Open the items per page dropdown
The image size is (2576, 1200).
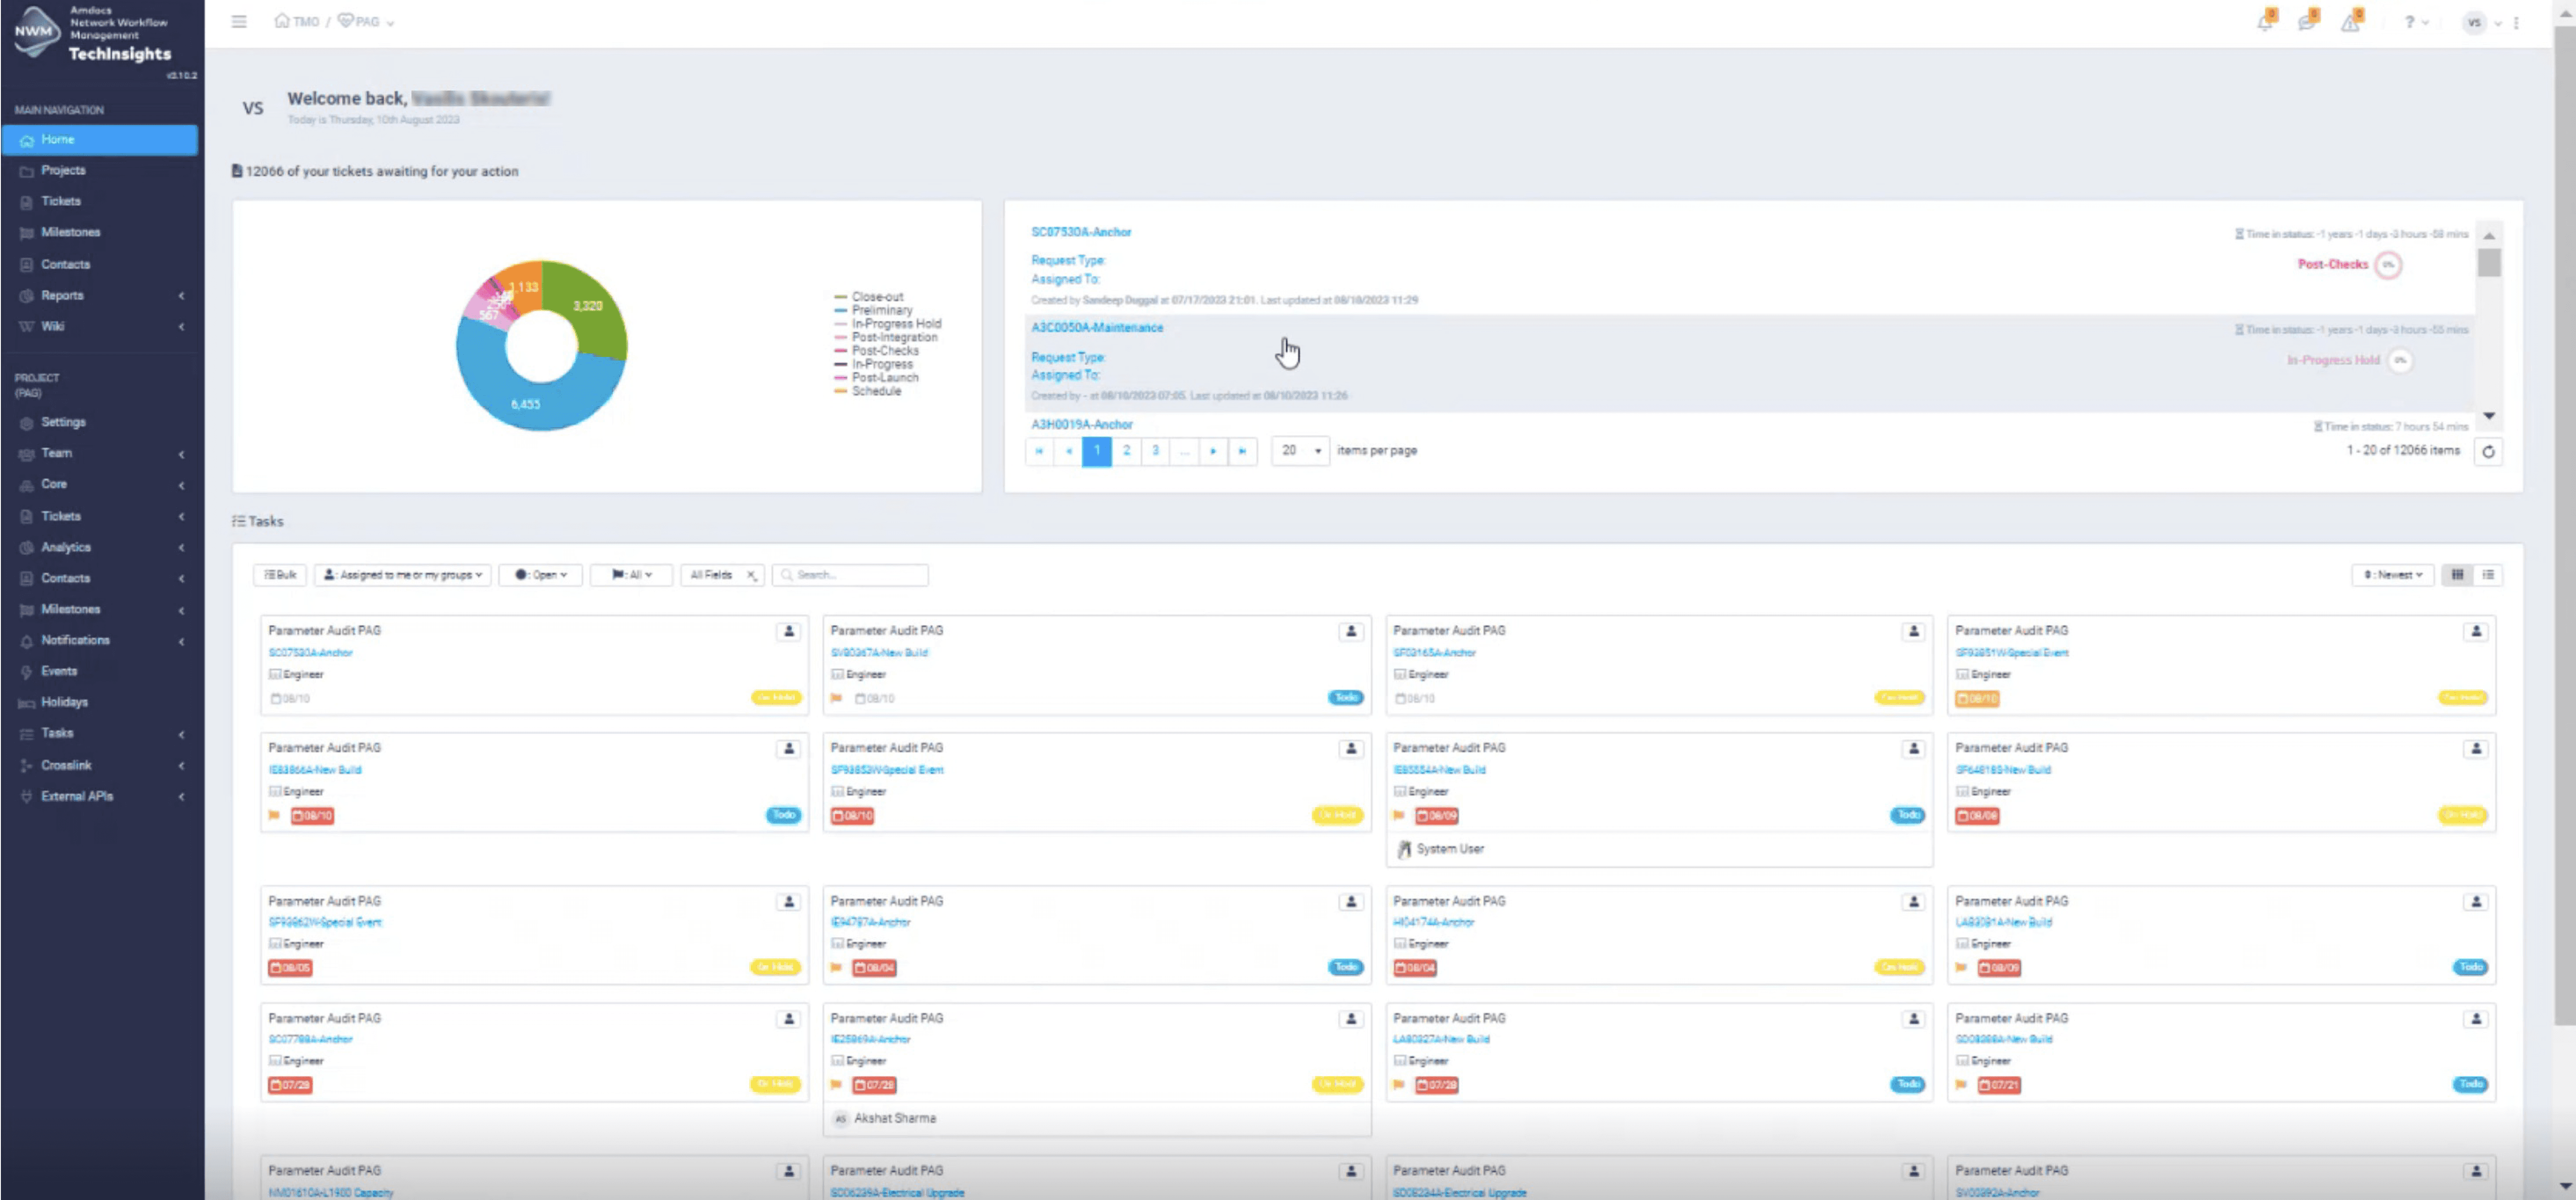(1300, 451)
